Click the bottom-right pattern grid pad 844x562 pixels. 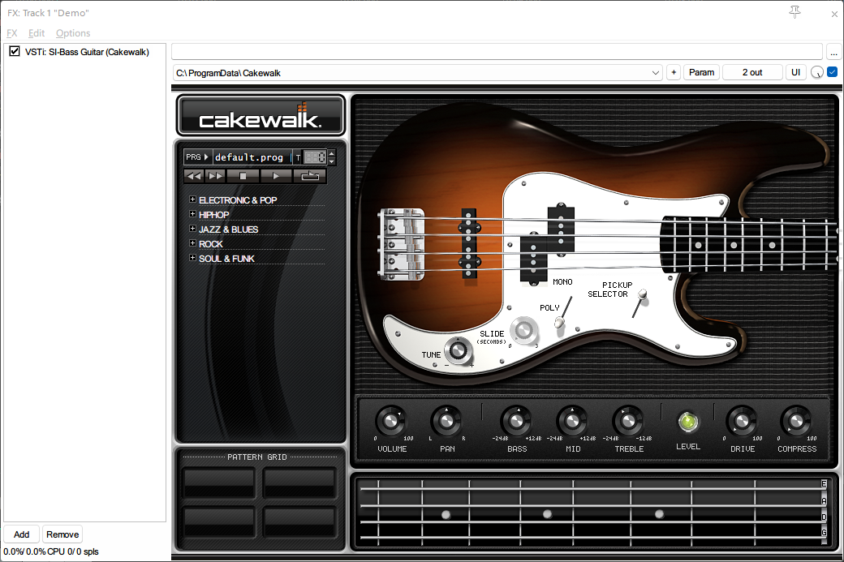point(299,521)
